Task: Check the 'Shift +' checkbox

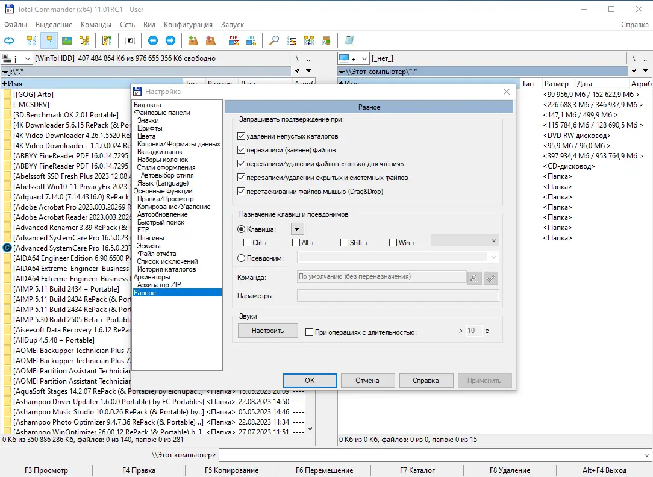Action: (x=344, y=242)
